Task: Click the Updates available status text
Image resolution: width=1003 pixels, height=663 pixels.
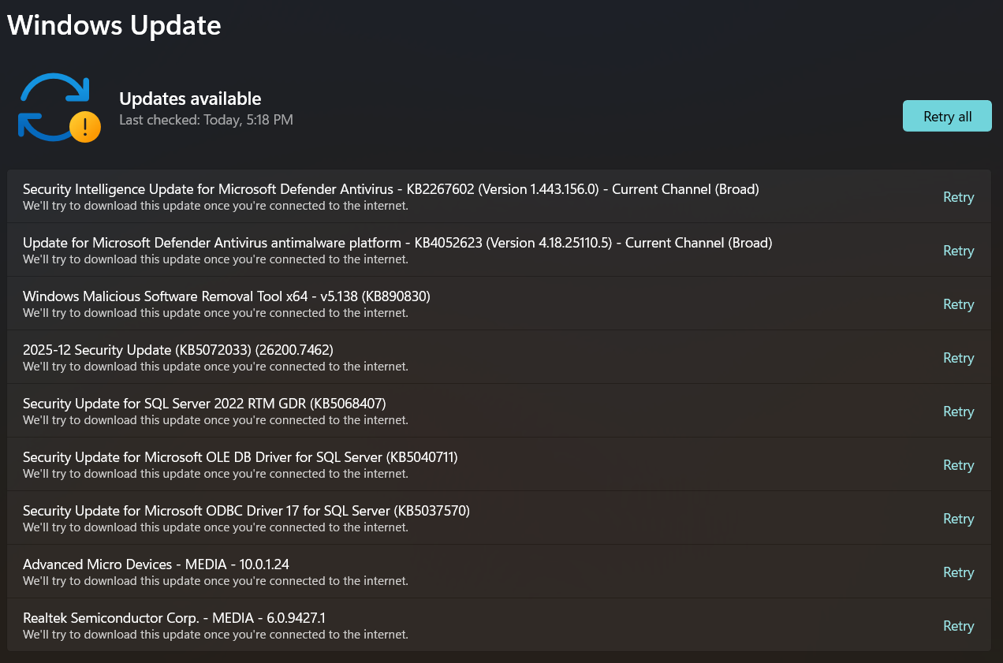Action: point(190,99)
